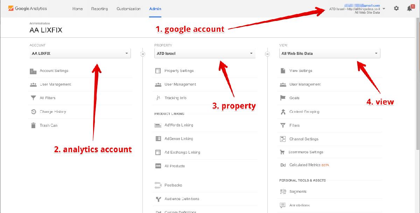Click the arrow between Account and Property columns
Image resolution: width=420 pixels, height=213 pixels.
[x=142, y=54]
